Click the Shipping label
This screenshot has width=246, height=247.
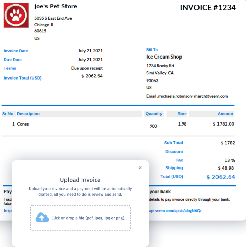point(174,168)
